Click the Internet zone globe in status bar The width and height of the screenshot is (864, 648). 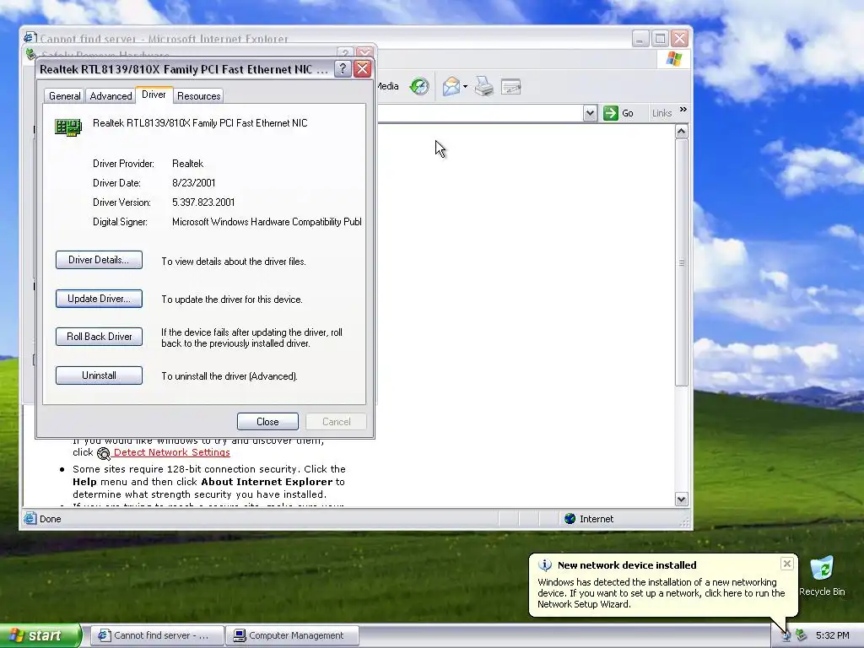pos(570,519)
